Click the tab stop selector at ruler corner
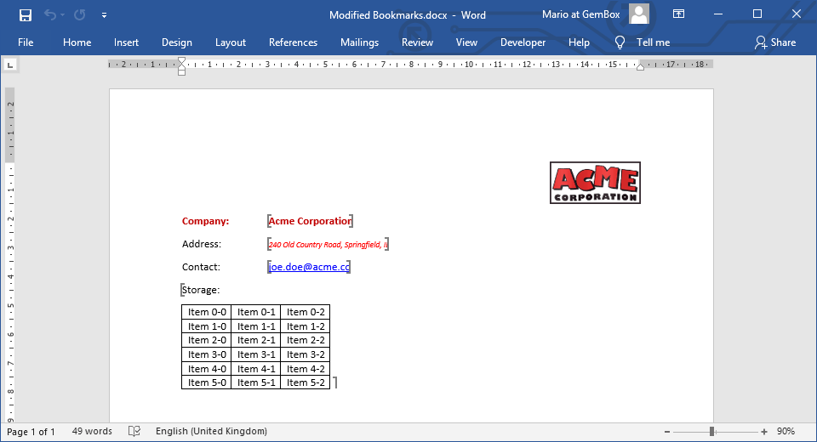 point(10,65)
